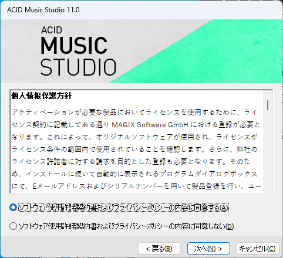The height and width of the screenshot is (258, 283).
Task: Click the 個人情報保護方針 heading
Action: pos(41,96)
